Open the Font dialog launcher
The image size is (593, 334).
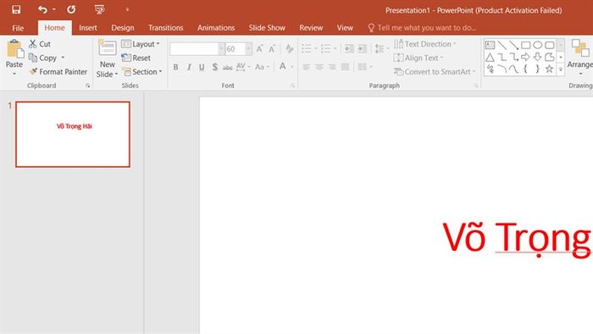click(293, 86)
